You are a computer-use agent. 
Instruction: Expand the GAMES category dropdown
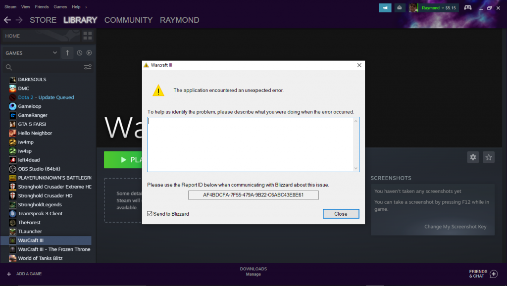[54, 53]
